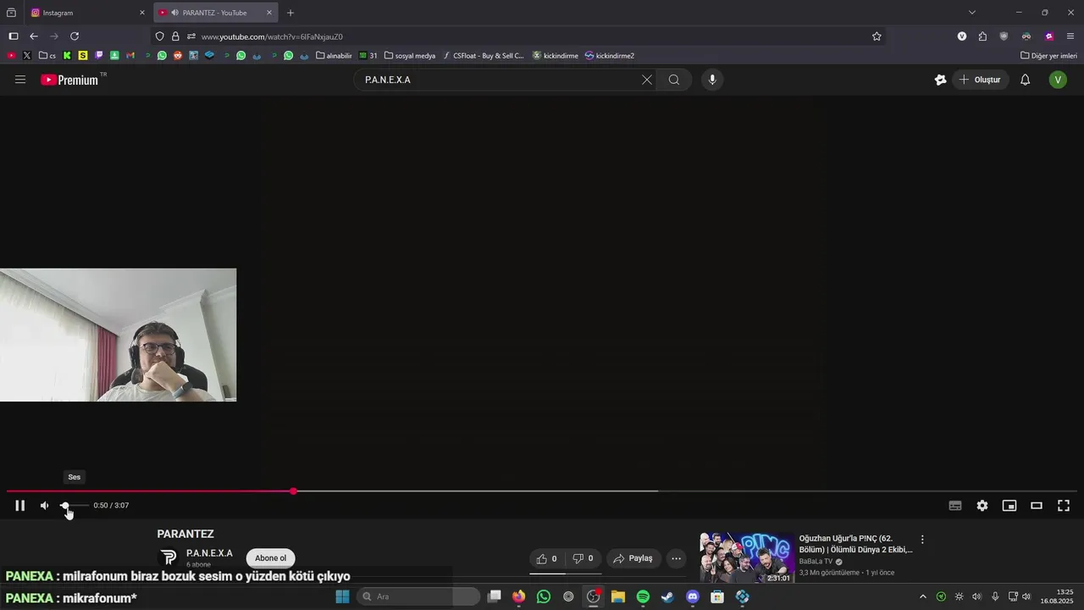Image resolution: width=1084 pixels, height=610 pixels.
Task: Toggle the browser sidebar button
Action: point(13,36)
